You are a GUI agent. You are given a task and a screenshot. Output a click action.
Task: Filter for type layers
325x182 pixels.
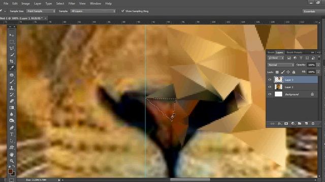pyautogui.click(x=301, y=58)
